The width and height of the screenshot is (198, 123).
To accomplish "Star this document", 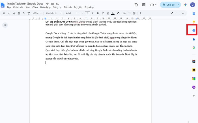I will pyautogui.click(x=47, y=4).
